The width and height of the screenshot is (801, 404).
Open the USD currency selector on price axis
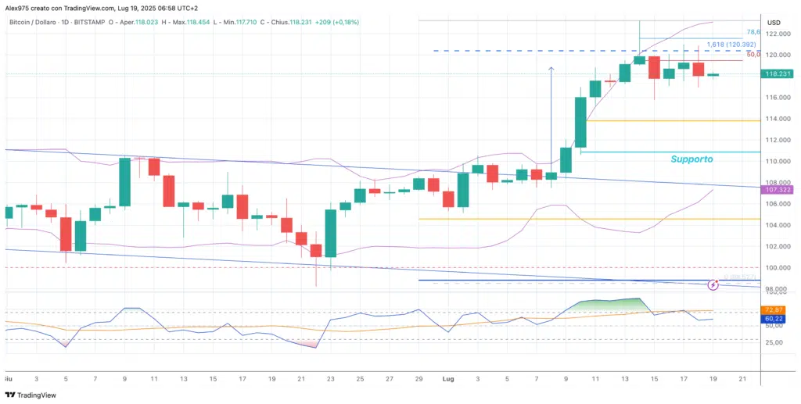(774, 22)
